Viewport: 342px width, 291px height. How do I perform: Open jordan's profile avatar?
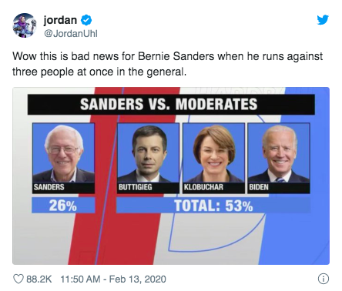tap(25, 25)
